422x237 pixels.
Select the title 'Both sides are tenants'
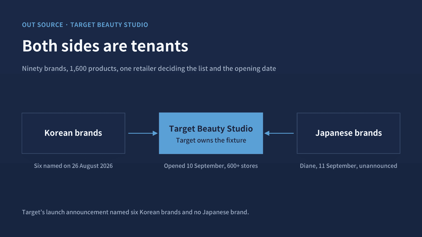pos(105,46)
